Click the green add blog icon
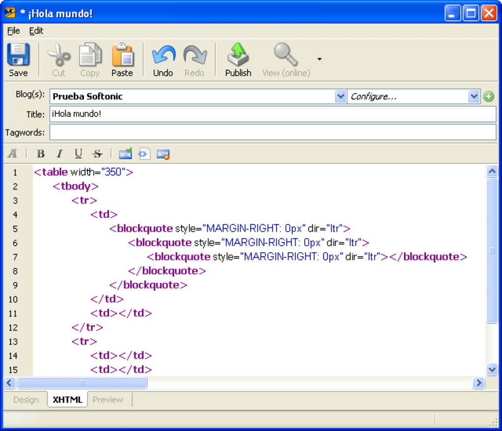 coord(489,97)
